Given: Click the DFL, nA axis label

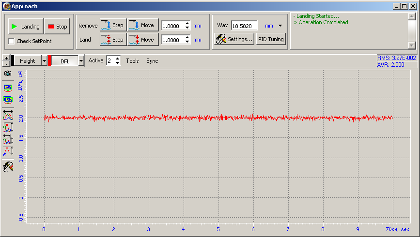Looking at the screenshot, I should pos(20,81).
